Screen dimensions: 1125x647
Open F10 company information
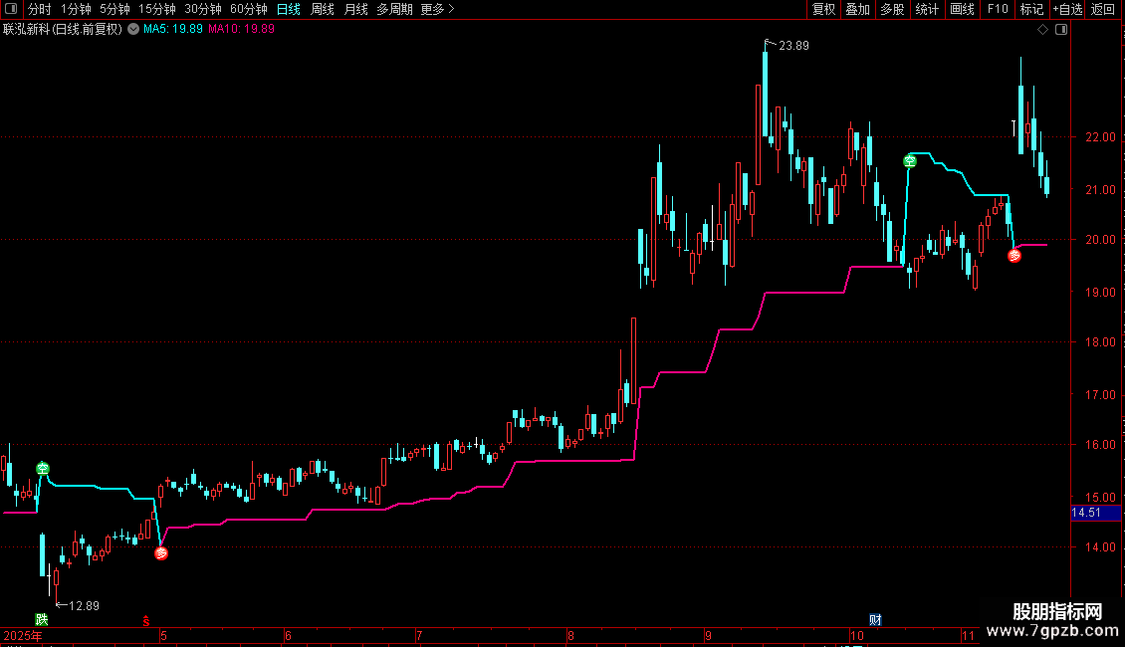click(998, 9)
